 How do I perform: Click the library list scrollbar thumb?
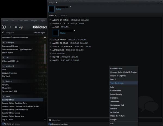pos(45,53)
